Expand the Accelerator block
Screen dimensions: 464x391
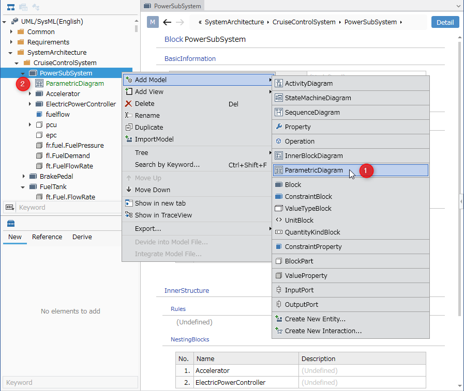tap(29, 93)
